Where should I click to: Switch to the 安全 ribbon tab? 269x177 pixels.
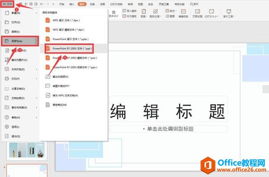[x=150, y=4]
